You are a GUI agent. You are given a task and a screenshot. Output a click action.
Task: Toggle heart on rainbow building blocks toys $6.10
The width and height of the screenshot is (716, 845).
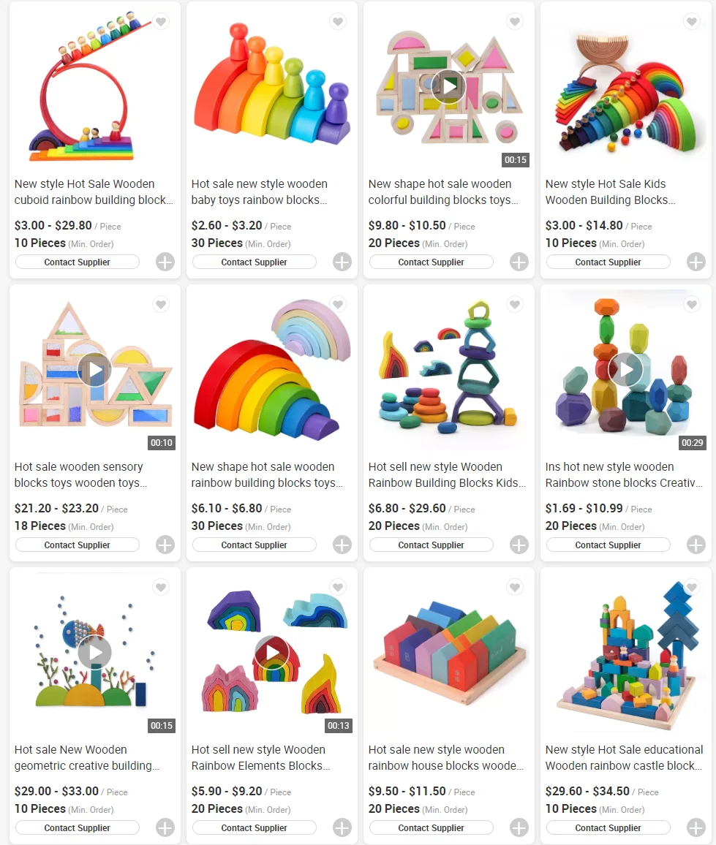click(x=338, y=305)
